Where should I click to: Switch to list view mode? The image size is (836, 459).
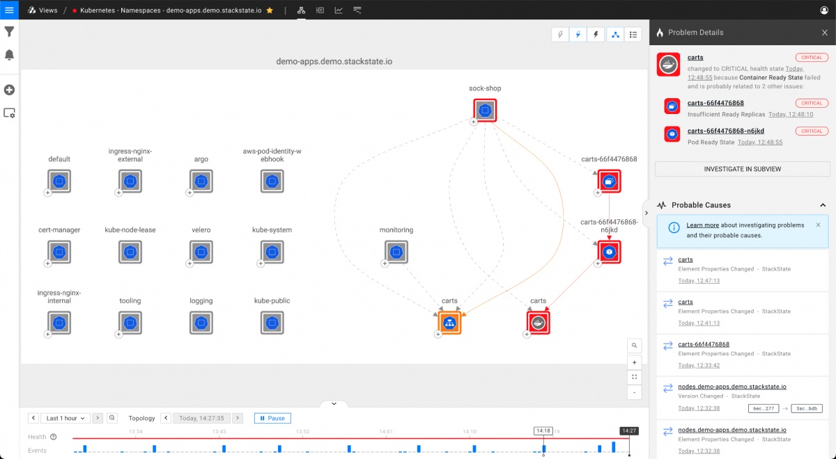[633, 34]
